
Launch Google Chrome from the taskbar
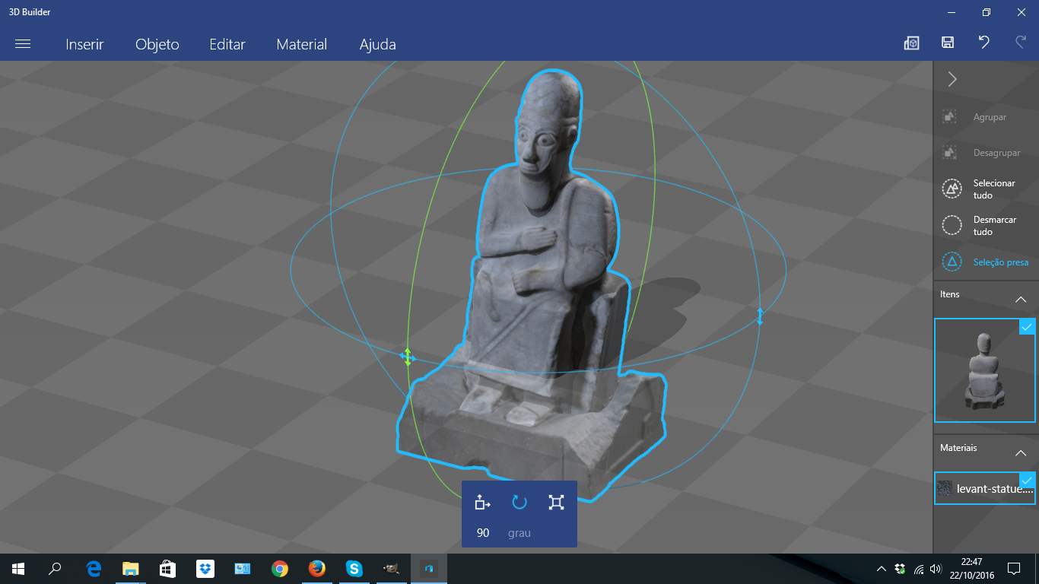tap(280, 569)
